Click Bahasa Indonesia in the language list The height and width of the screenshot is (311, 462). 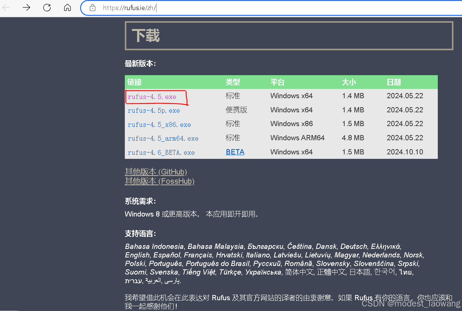pyautogui.click(x=154, y=246)
